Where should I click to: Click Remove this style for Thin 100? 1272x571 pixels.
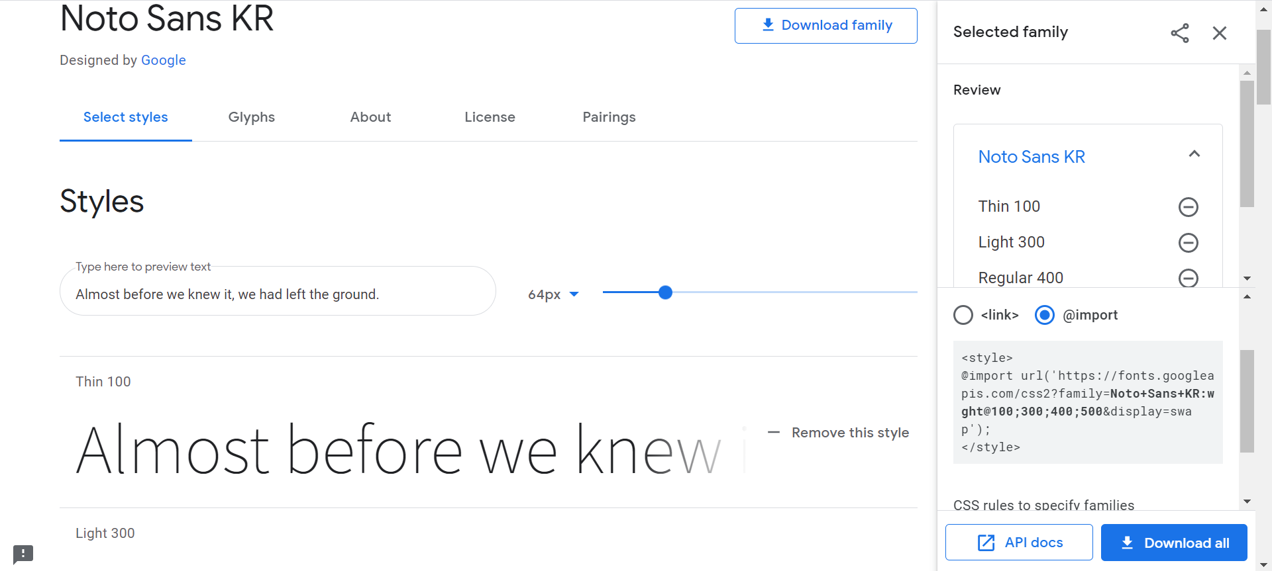(x=838, y=433)
